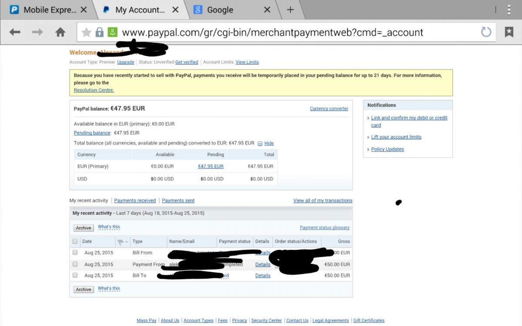
Task: Click the 'Payment status' column header
Action: [x=234, y=242]
